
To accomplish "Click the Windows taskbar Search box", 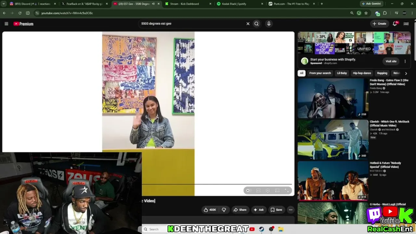I will (x=155, y=229).
